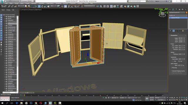Viewport: 188px width, 105px height.
Task: Hide Cone001 using its eye icon
Action: point(5,32)
